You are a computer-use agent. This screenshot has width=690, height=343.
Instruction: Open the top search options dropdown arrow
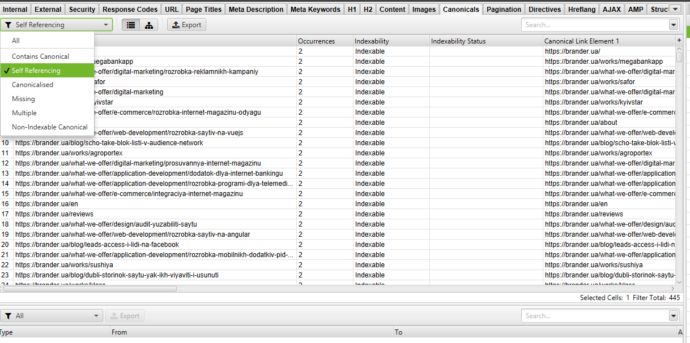674,25
